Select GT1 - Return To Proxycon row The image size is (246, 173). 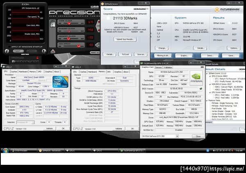click(x=229, y=79)
